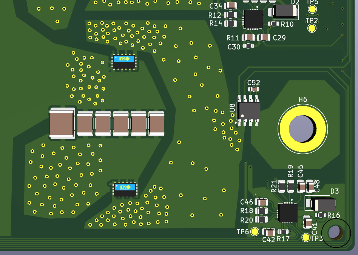Select the largest capacitor in the row
This screenshot has width=358, height=255.
[x=62, y=124]
